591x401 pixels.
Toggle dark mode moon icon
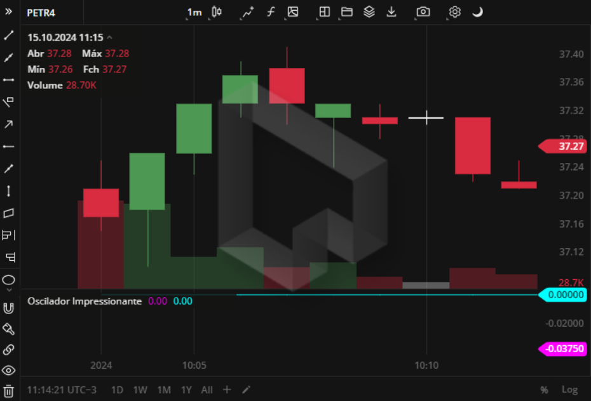tap(477, 12)
